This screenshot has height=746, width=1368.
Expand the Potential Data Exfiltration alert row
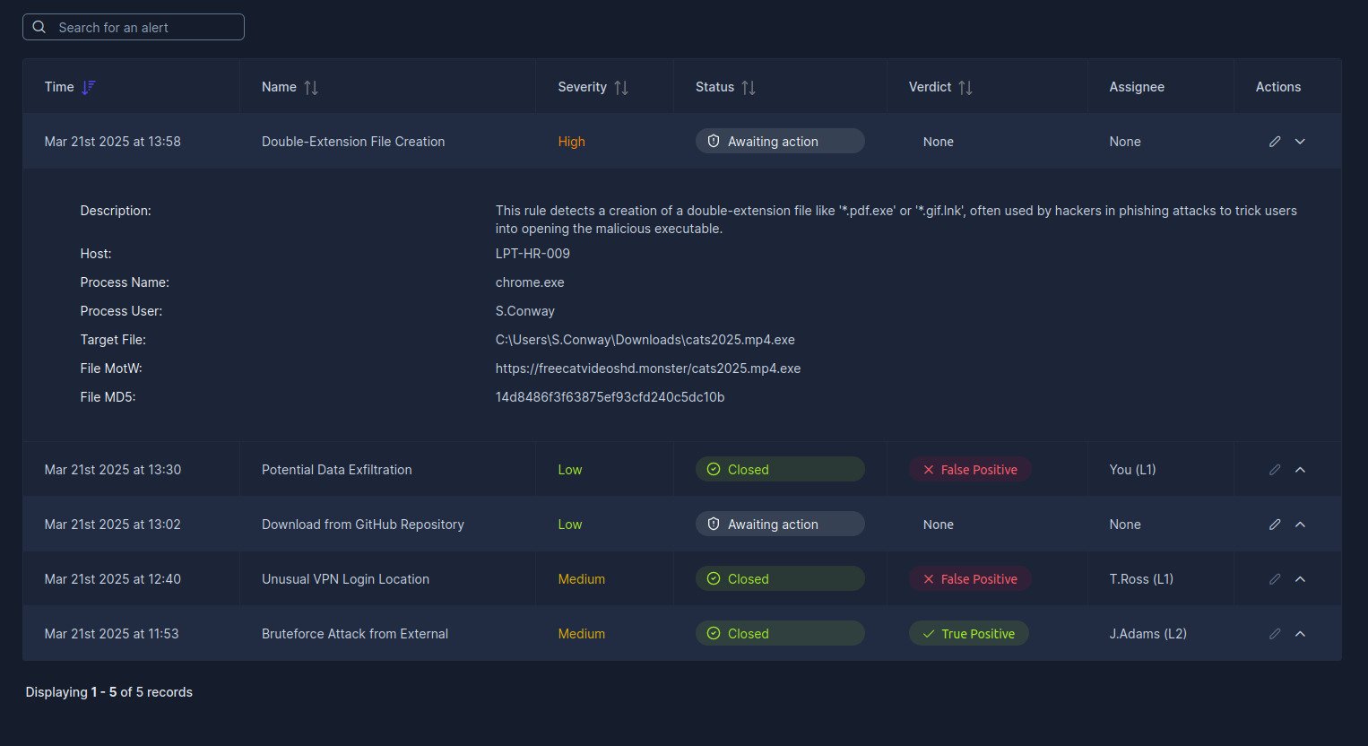click(1300, 470)
